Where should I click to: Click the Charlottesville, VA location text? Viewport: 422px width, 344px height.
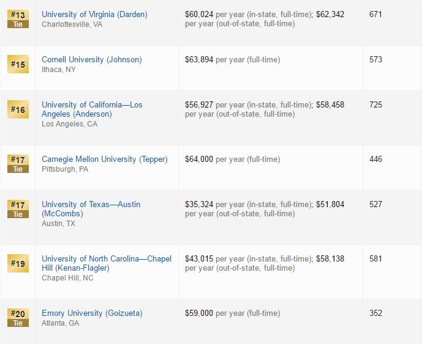tap(72, 24)
